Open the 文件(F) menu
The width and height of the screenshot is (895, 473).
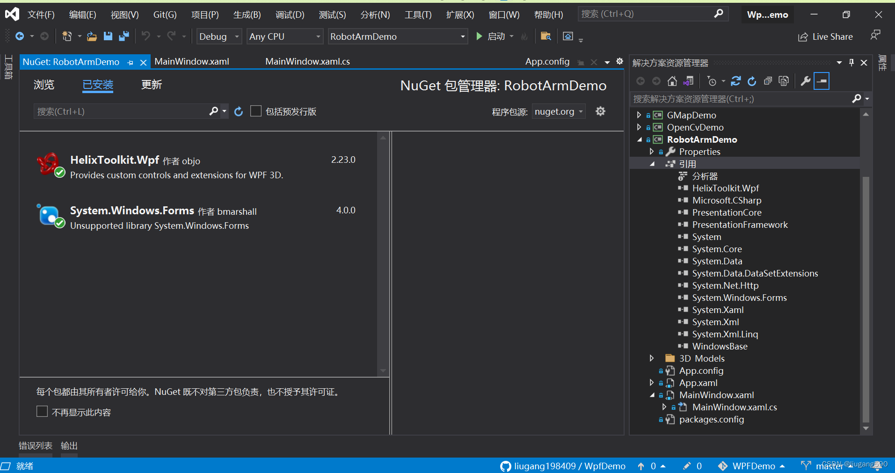pyautogui.click(x=41, y=15)
